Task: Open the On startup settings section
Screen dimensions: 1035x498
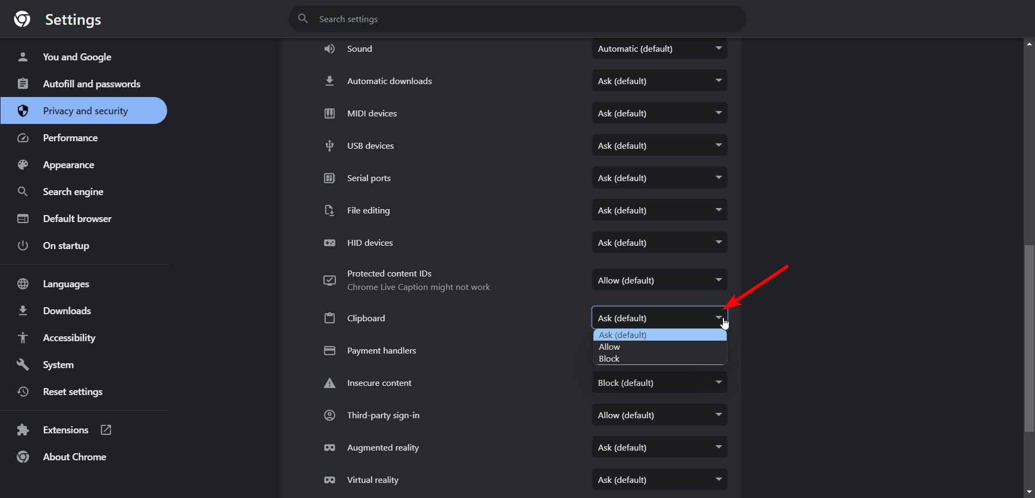Action: point(66,245)
